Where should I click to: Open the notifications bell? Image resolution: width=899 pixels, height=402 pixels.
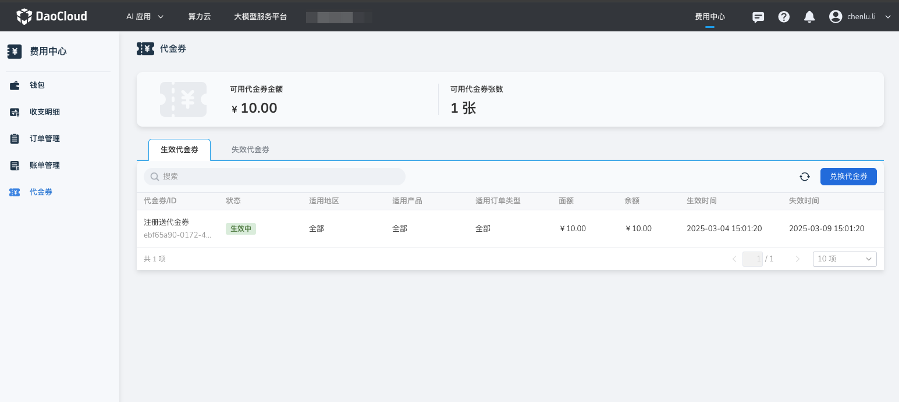click(809, 17)
